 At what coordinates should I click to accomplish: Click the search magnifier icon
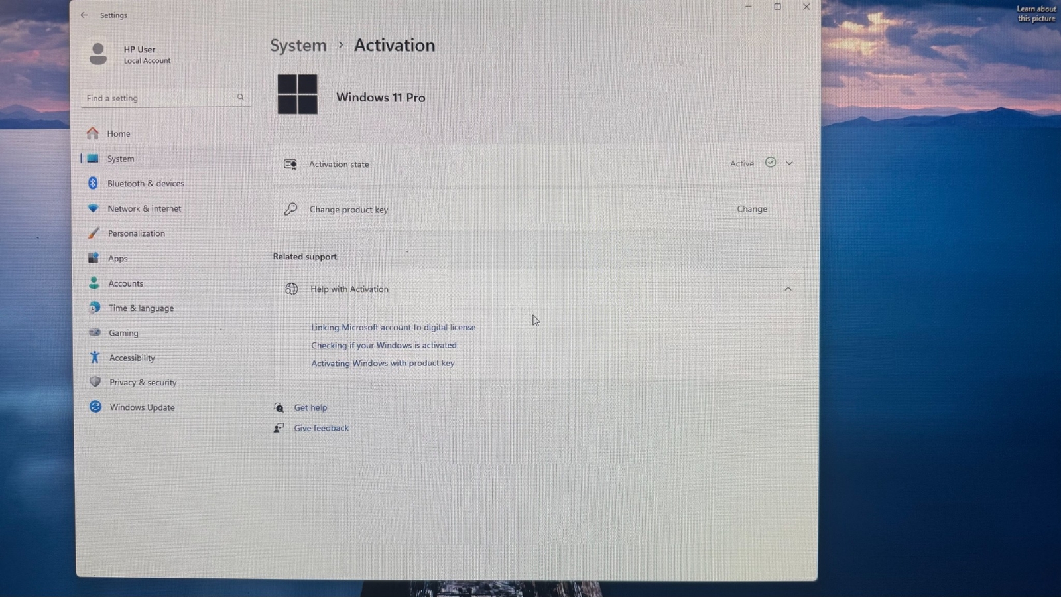click(x=241, y=97)
